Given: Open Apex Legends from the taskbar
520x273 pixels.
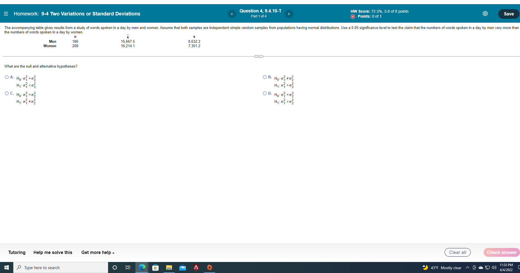Looking at the screenshot, I should point(196,267).
